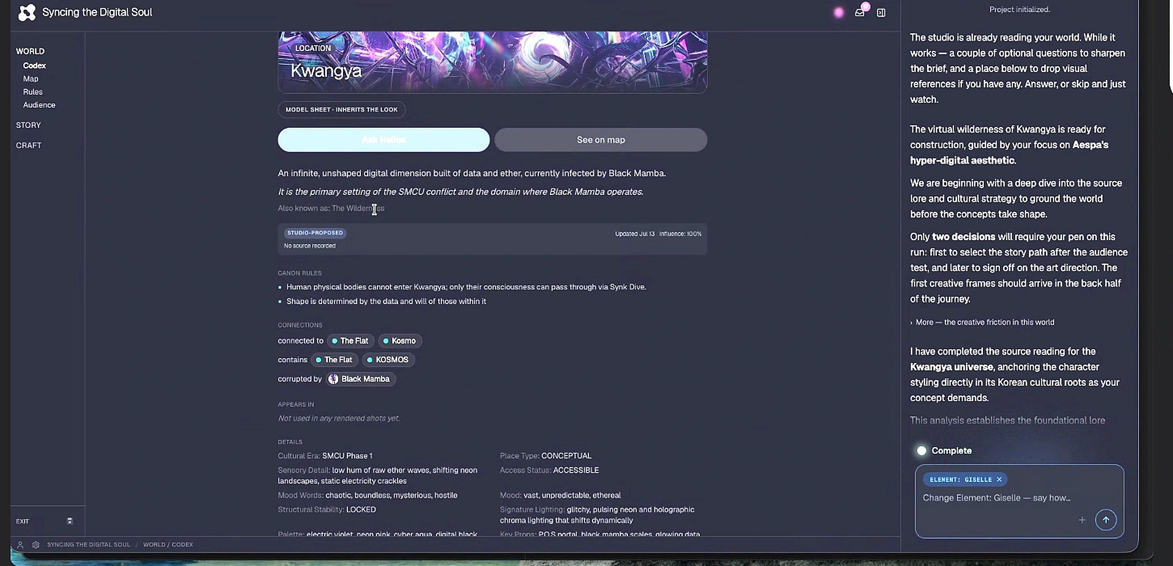Collapse the right chat panel using panel icon
The width and height of the screenshot is (1173, 566).
click(881, 13)
